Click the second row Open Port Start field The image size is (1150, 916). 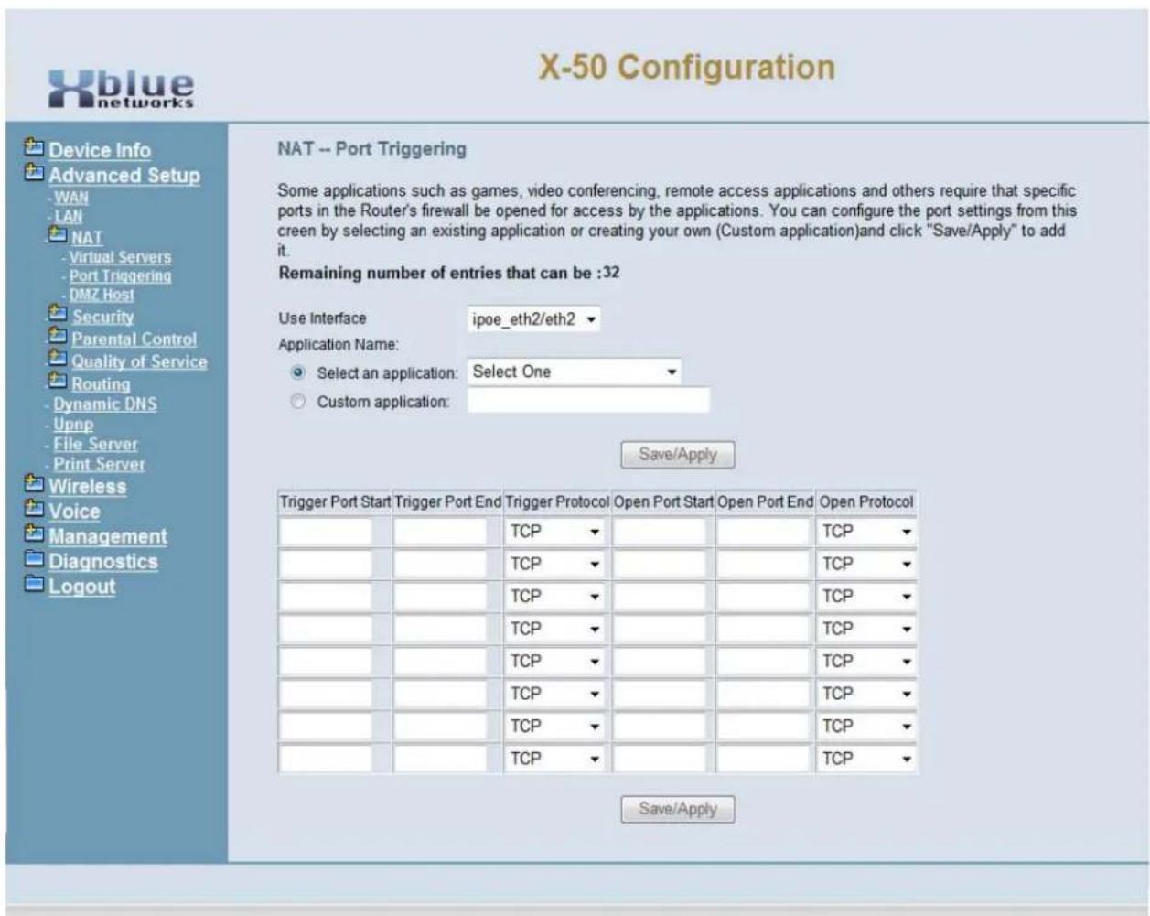point(660,564)
